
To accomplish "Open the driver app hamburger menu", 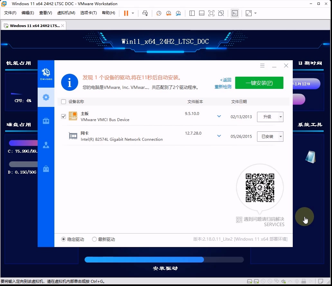I will pyautogui.click(x=262, y=65).
